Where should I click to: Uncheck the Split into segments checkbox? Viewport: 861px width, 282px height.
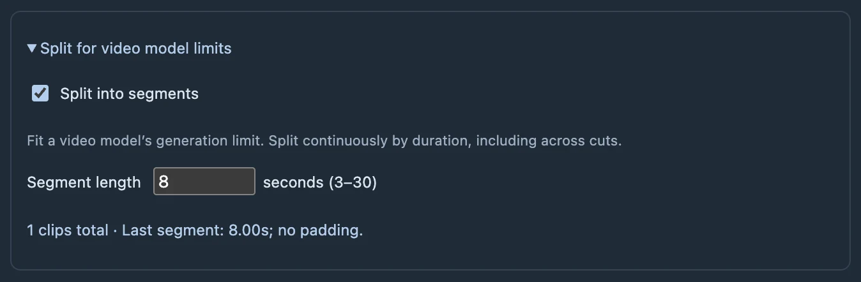coord(40,94)
